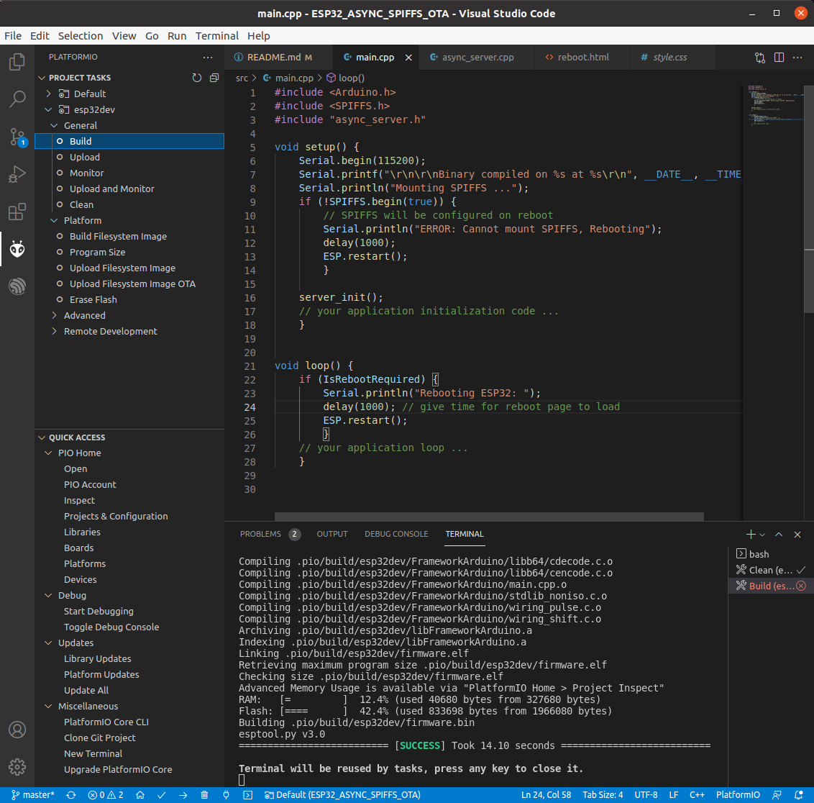814x803 pixels.
Task: Run the Erase Flash task
Action: click(x=129, y=300)
